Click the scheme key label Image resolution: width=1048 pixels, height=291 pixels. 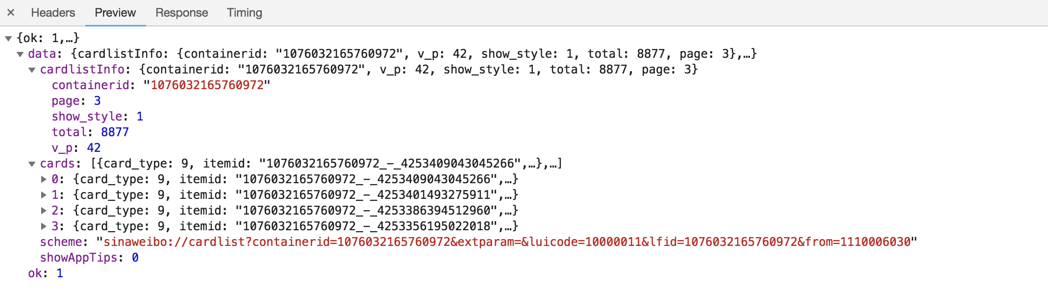pos(61,242)
